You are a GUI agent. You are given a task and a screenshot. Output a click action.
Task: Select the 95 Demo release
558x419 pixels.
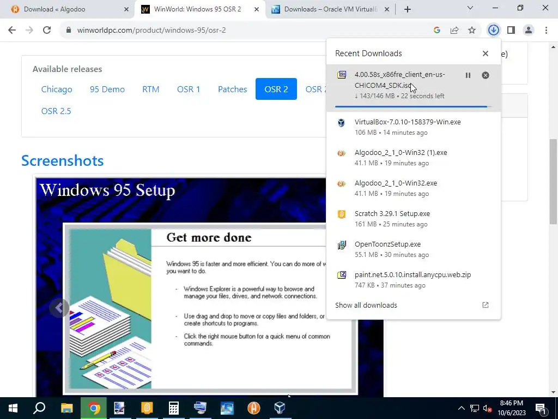[x=107, y=89]
